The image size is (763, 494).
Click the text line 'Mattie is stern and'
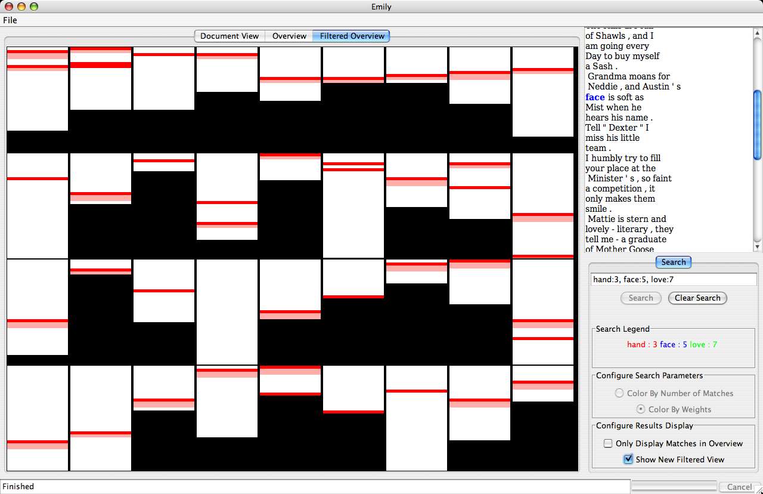(627, 219)
